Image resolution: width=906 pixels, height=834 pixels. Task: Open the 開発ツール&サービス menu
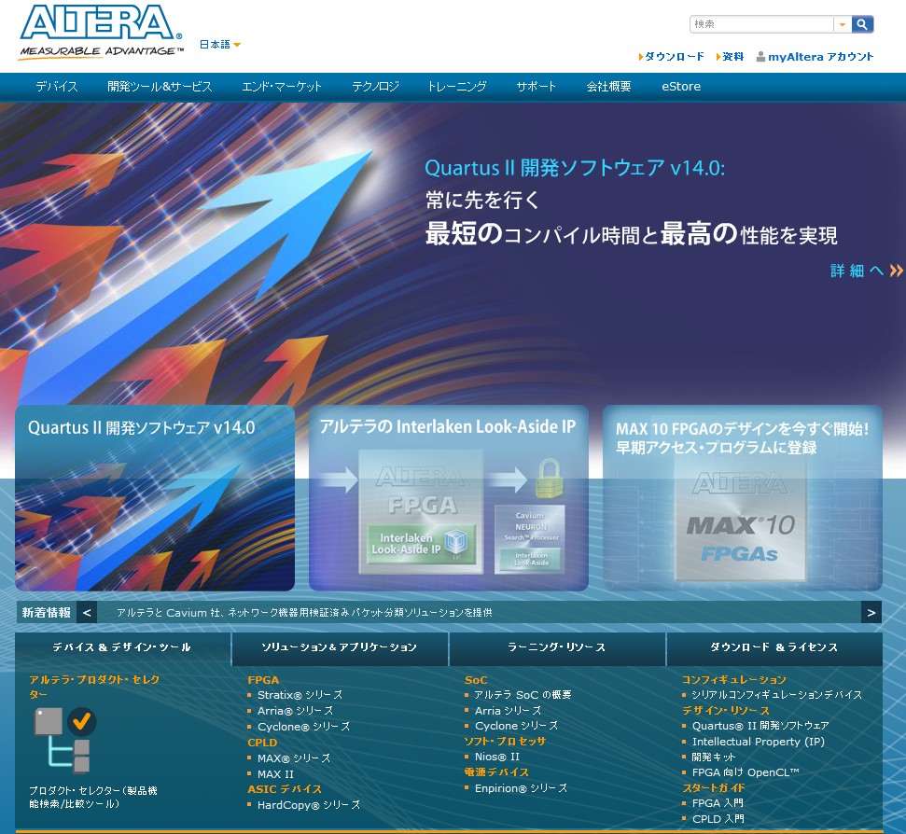(160, 87)
